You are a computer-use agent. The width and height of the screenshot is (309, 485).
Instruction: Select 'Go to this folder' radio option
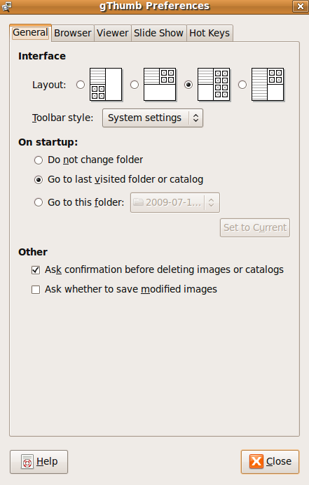point(39,202)
